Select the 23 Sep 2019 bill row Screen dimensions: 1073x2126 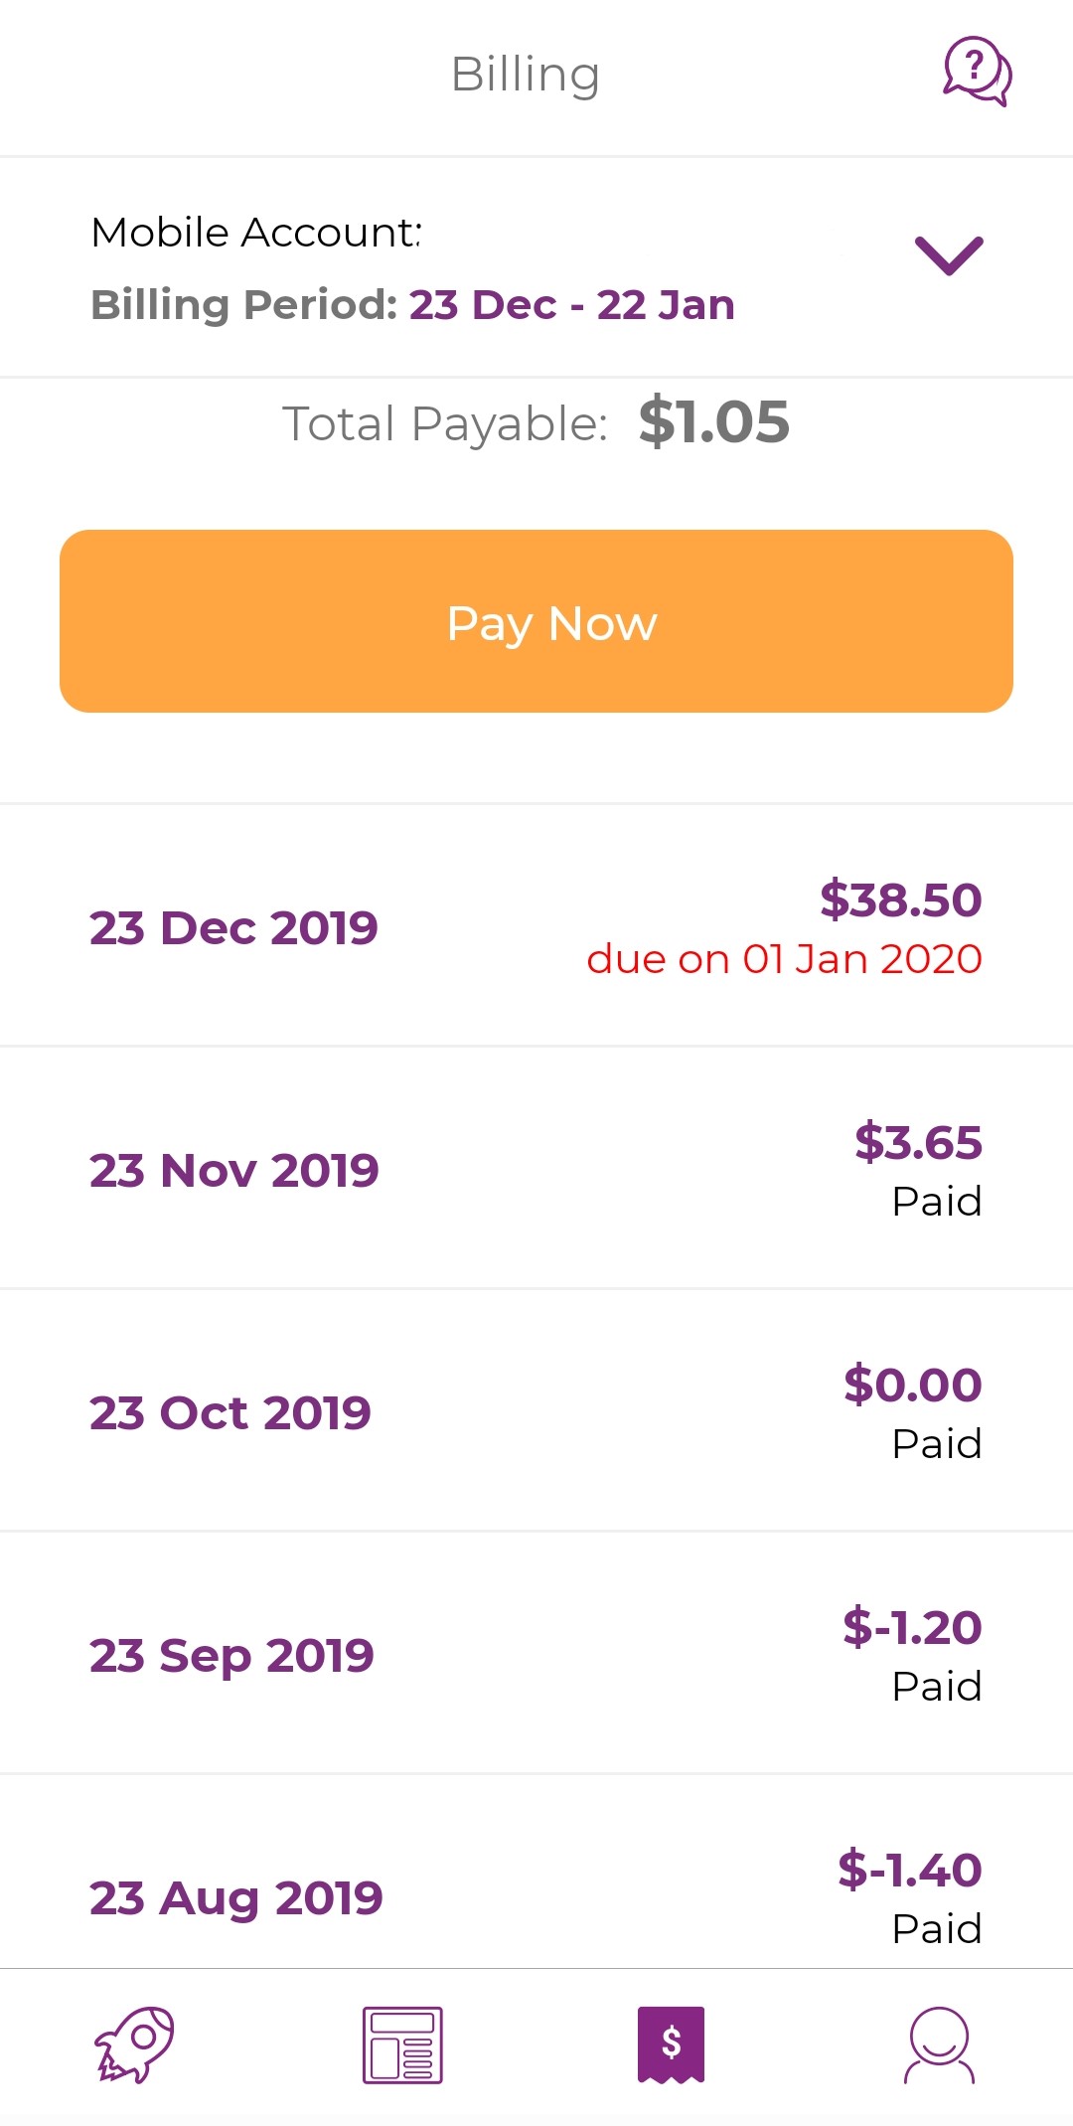[x=231, y=1656]
